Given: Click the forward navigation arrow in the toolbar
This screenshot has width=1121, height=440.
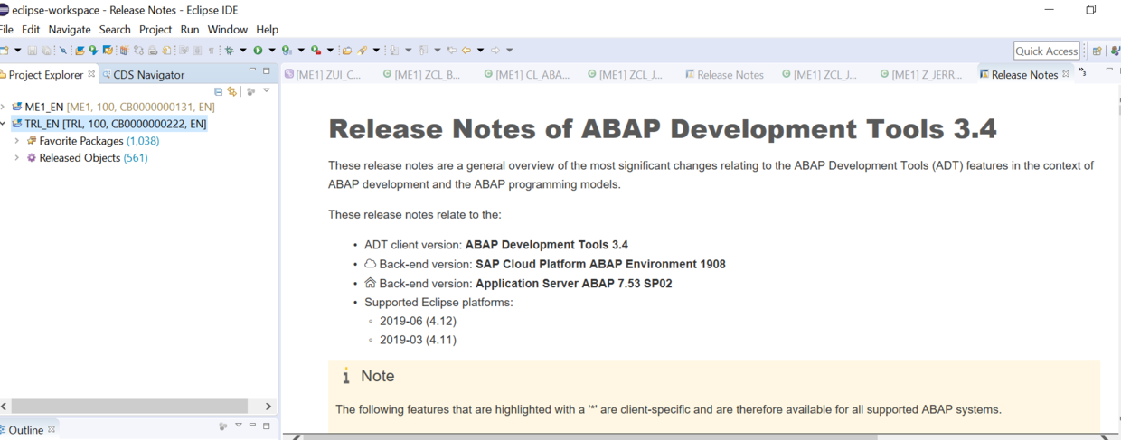Looking at the screenshot, I should (495, 51).
